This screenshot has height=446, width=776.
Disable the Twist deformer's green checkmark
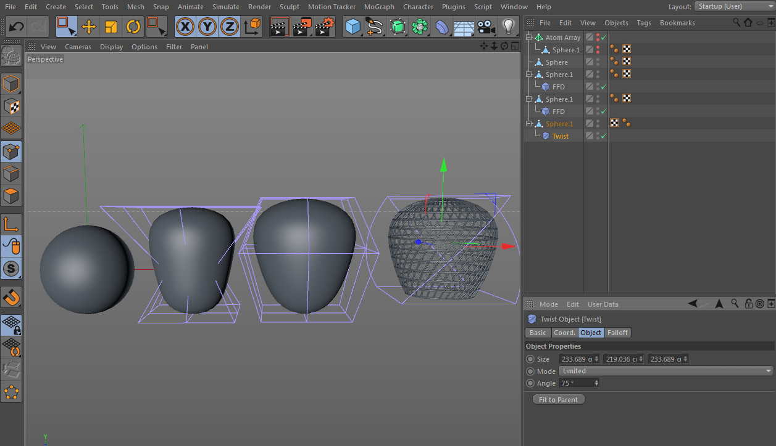[x=604, y=136]
